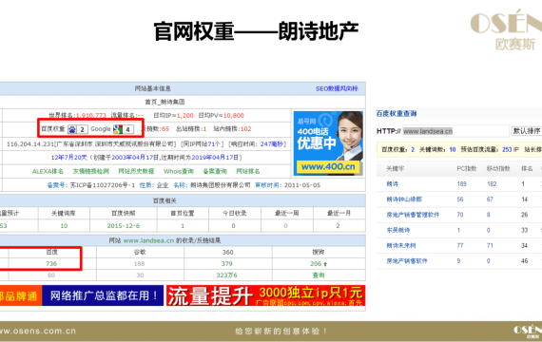Screen dimensions: 542x342
Task: Click the 百度快照 date 2015-12-6
Action: point(124,226)
